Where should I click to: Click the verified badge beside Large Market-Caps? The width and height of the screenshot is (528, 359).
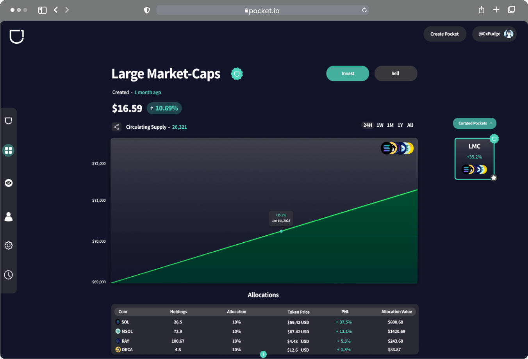[237, 73]
